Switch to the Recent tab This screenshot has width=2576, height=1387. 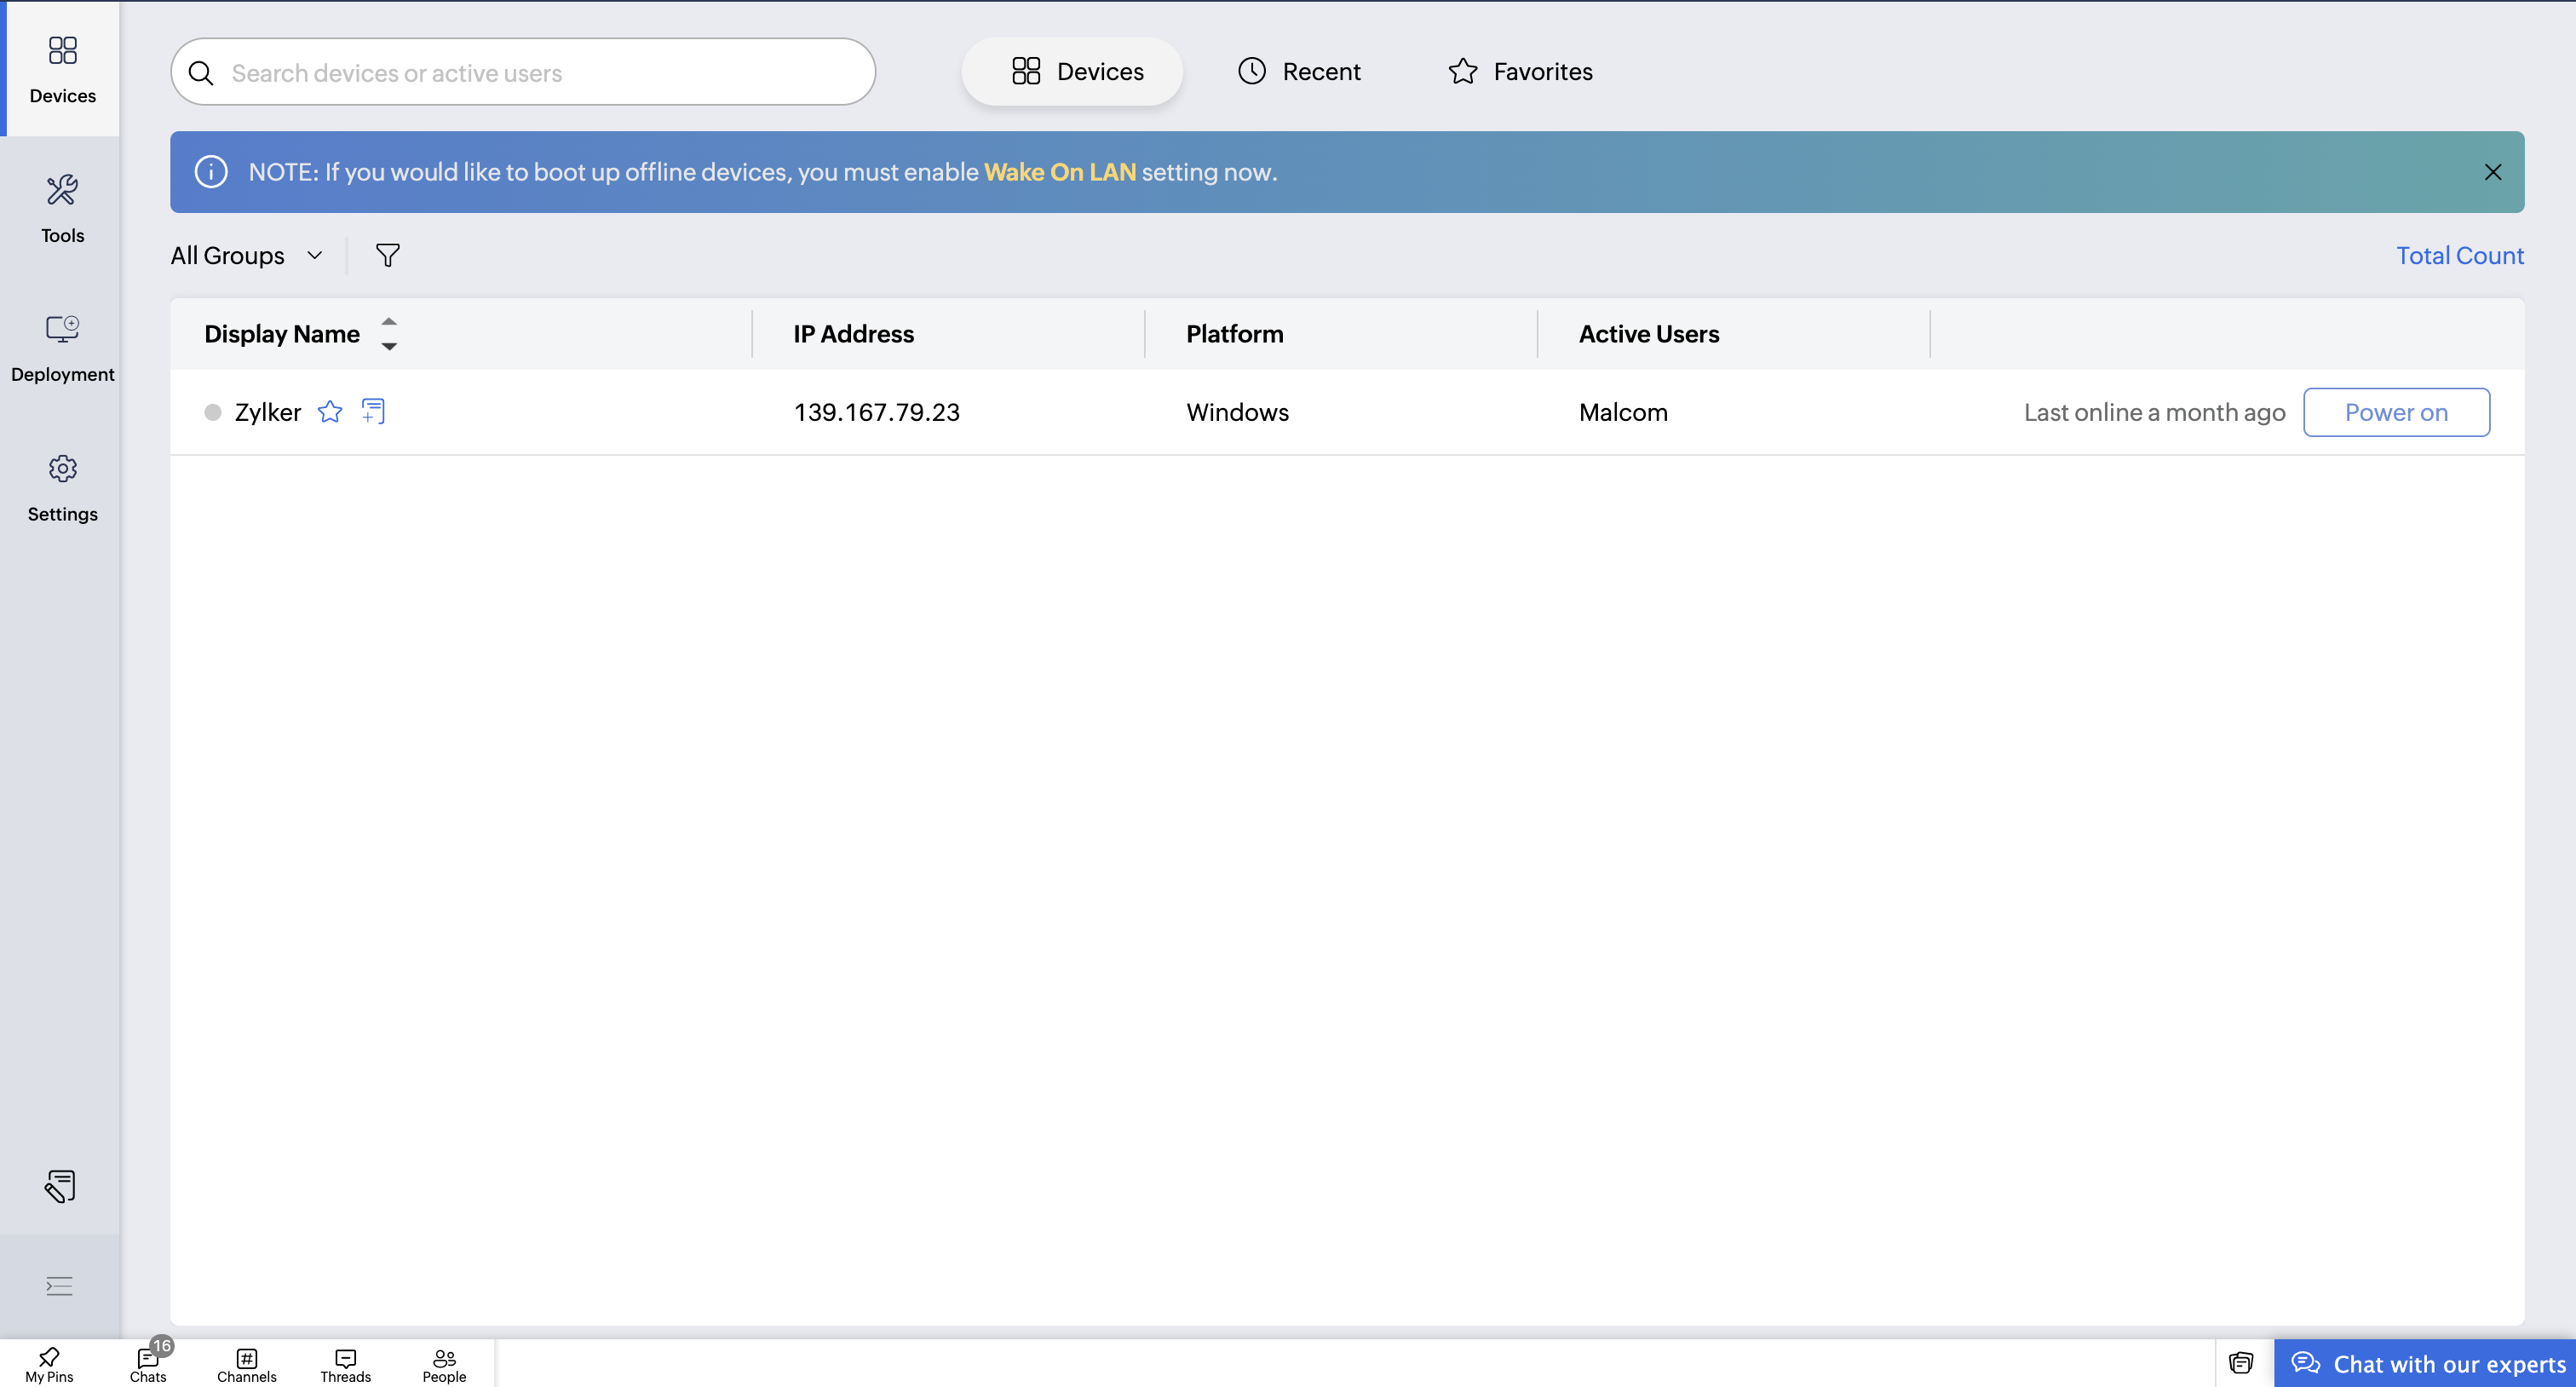click(x=1299, y=71)
